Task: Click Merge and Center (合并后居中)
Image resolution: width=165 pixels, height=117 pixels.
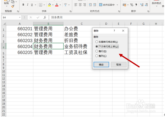Action: pos(107,5)
